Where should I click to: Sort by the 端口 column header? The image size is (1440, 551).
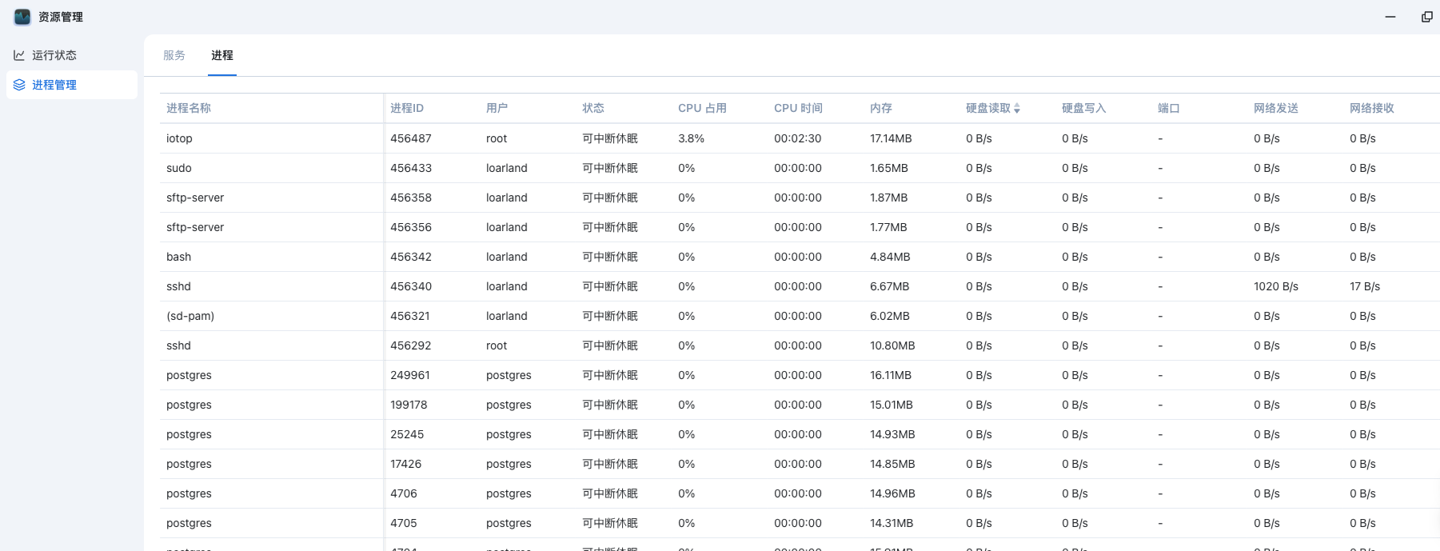click(x=1169, y=108)
